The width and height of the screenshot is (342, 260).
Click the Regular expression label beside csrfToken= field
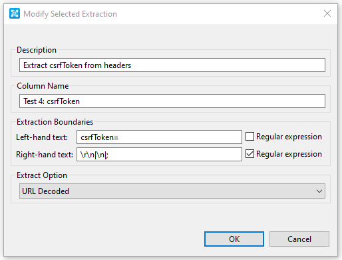coord(289,137)
